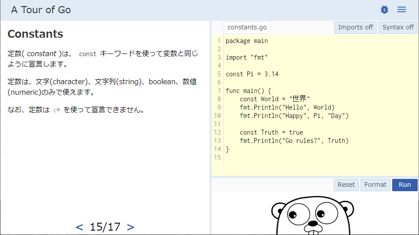The width and height of the screenshot is (419, 235).
Task: Click code line 'func main() {'
Action: tap(248, 91)
